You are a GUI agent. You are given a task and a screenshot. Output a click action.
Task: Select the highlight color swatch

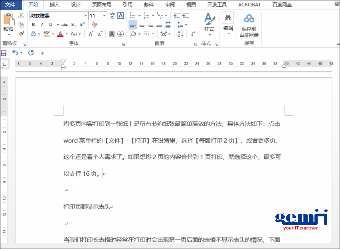coord(46,34)
